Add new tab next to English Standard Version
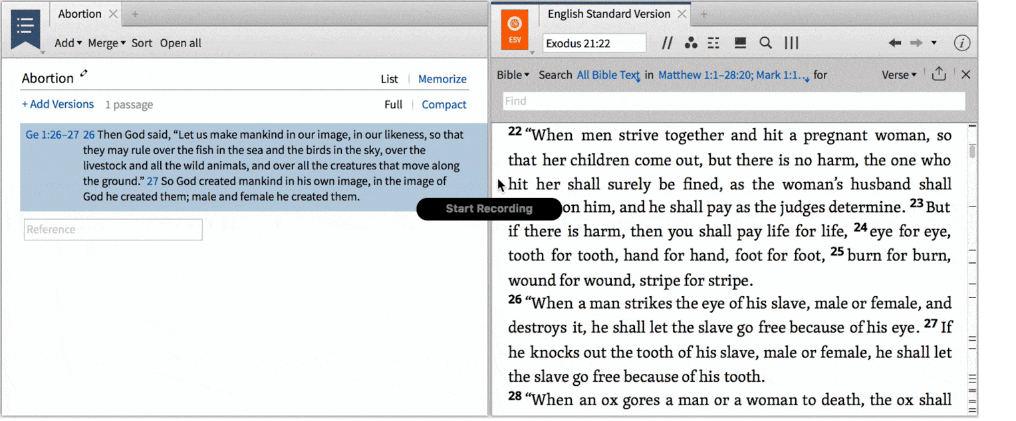 tap(703, 14)
